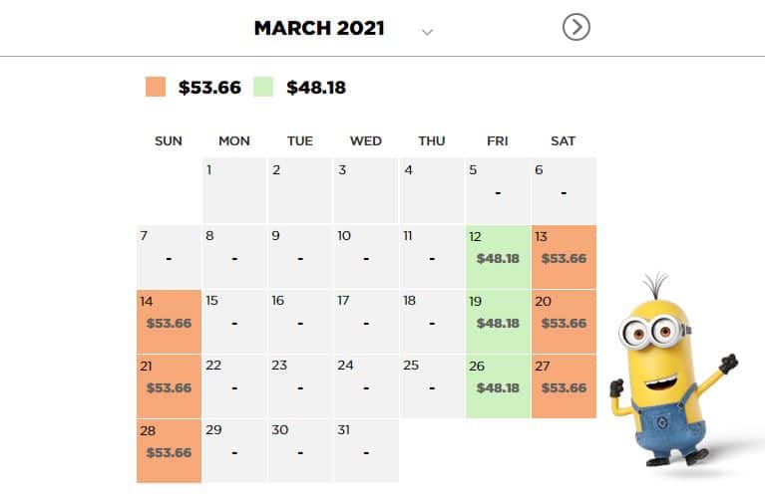Select March 13 priced $53.66
This screenshot has width=765, height=501.
tap(564, 257)
